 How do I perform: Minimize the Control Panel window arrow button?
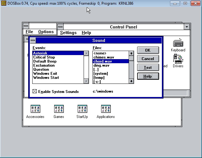coord(187,27)
